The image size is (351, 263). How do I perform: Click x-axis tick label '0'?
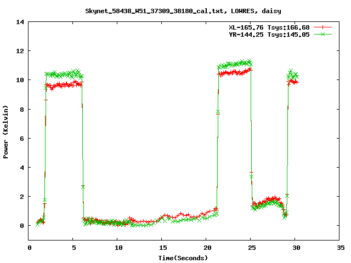pyautogui.click(x=30, y=248)
